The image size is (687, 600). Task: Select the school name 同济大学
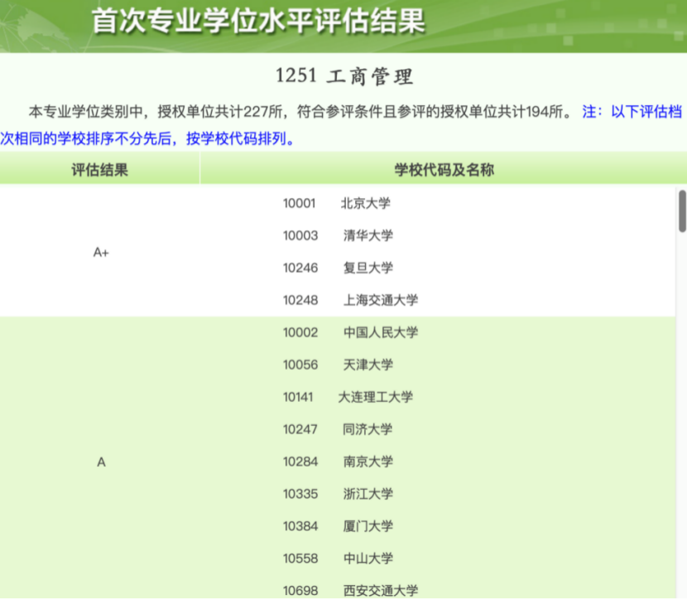click(x=368, y=429)
